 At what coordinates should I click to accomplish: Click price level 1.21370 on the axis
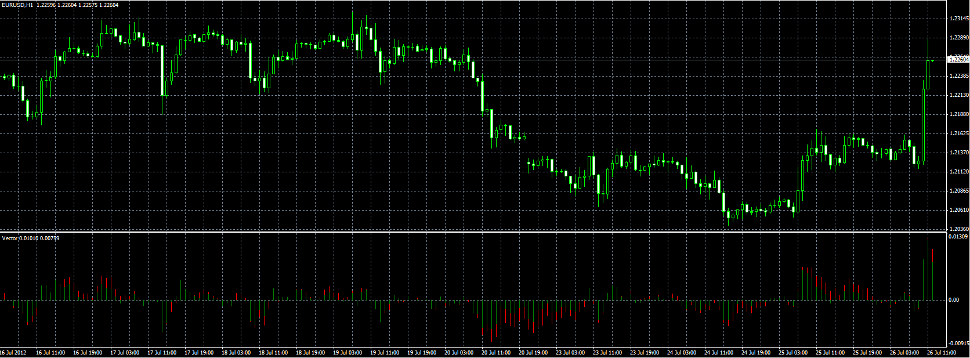point(958,153)
